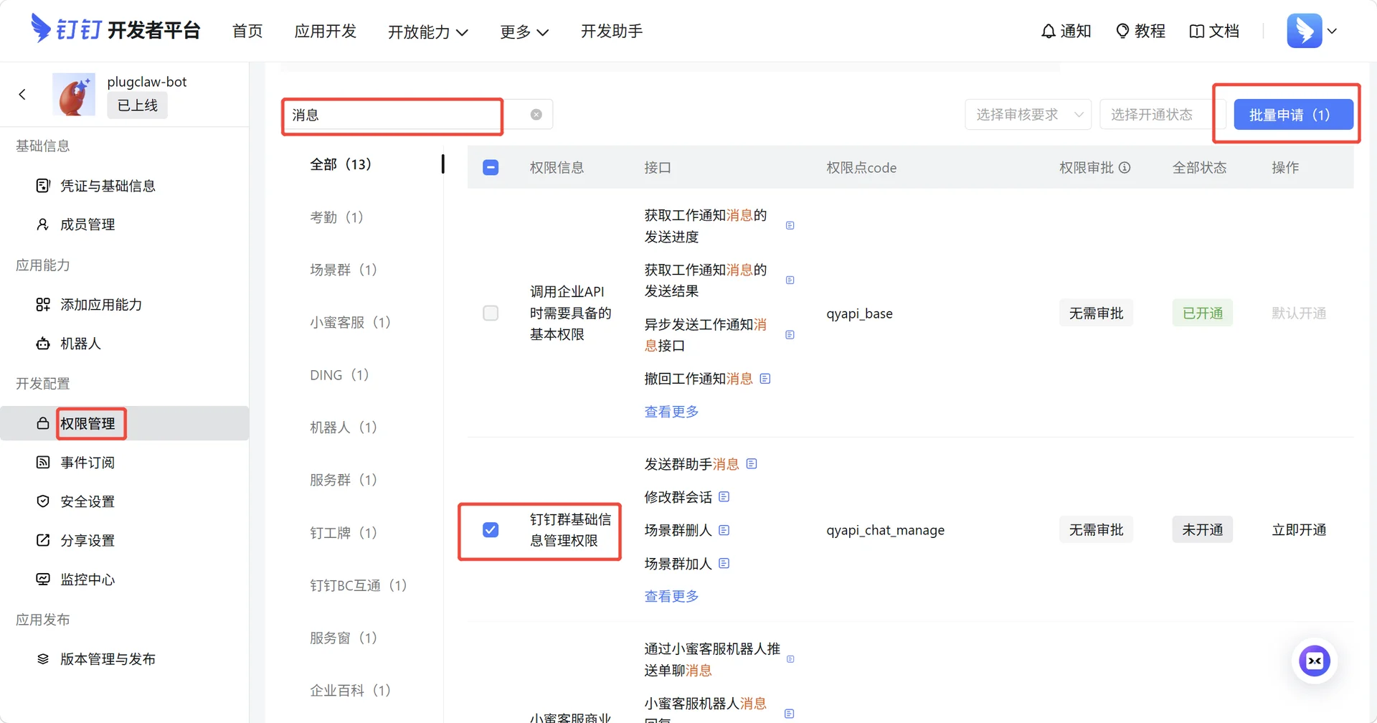Select the 小蜜客服 (1) category
Screen dimensions: 1377x723
(350, 323)
